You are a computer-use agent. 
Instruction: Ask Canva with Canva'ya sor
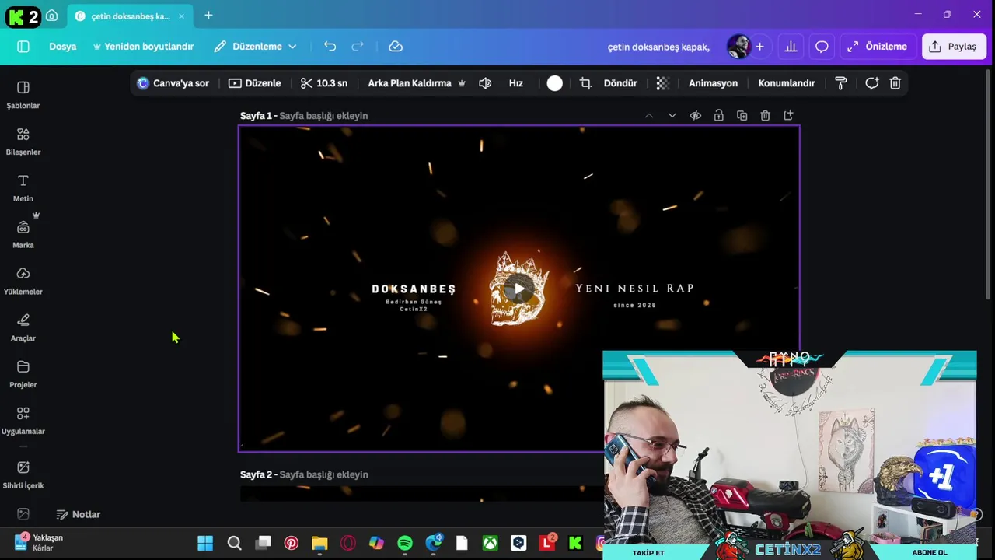[173, 83]
